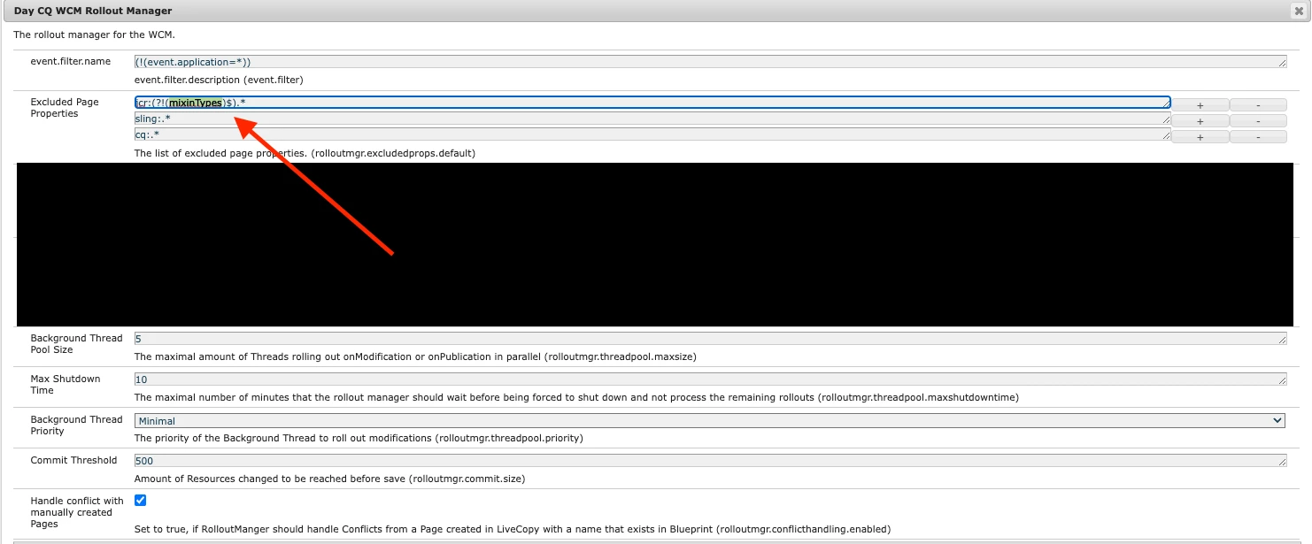Edit the Commit Threshold value field
This screenshot has height=544, width=1312.
[x=710, y=461]
